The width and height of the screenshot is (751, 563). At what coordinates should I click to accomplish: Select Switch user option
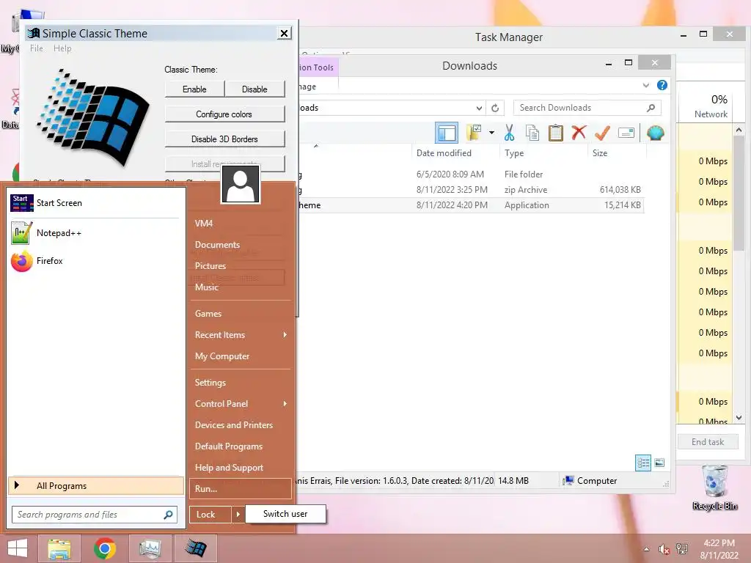[285, 514]
